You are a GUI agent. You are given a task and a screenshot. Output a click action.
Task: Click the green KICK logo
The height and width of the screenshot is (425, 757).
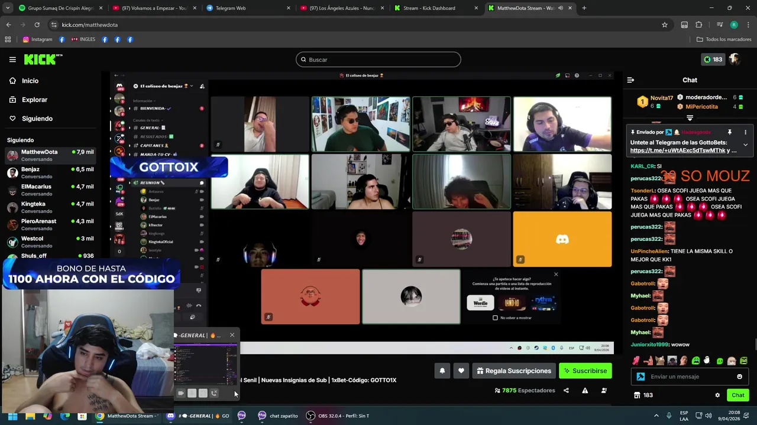click(43, 60)
